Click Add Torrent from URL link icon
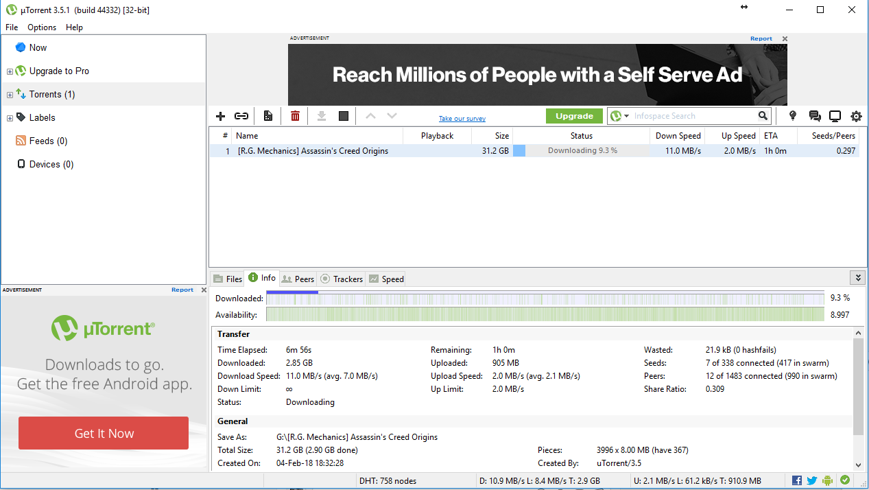This screenshot has width=869, height=490. [241, 116]
